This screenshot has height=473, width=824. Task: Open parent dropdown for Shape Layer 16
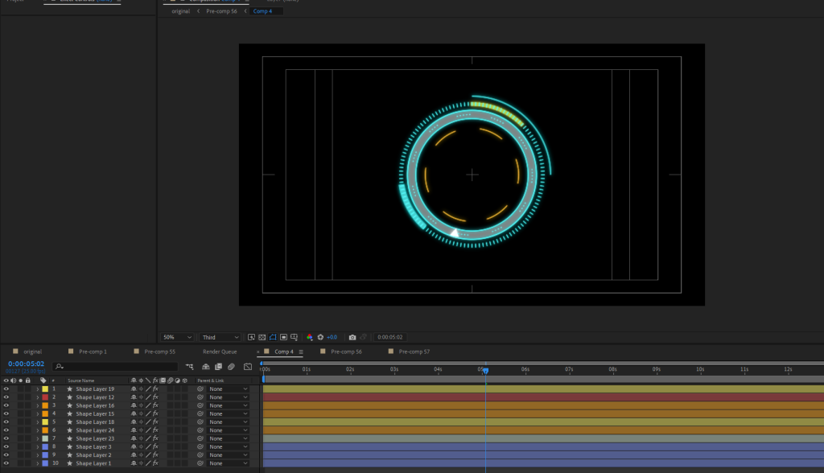(229, 405)
